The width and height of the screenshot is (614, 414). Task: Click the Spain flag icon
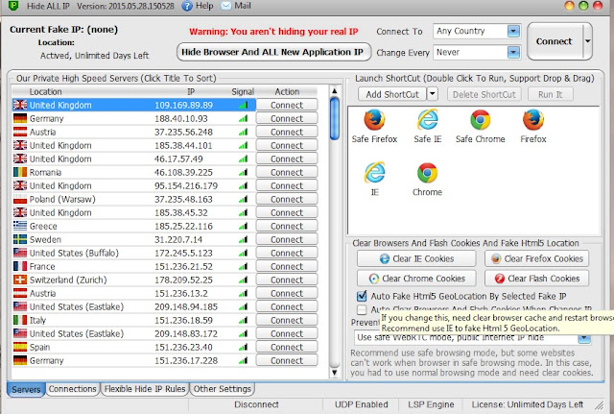tap(20, 347)
